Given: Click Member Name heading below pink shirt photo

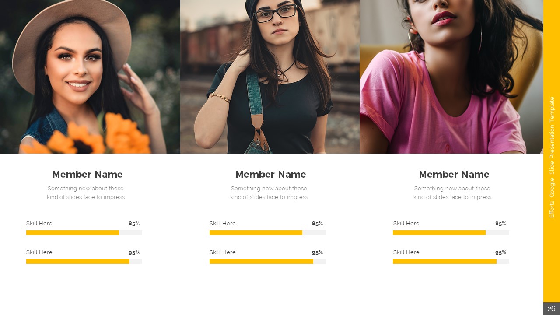Looking at the screenshot, I should point(454,175).
